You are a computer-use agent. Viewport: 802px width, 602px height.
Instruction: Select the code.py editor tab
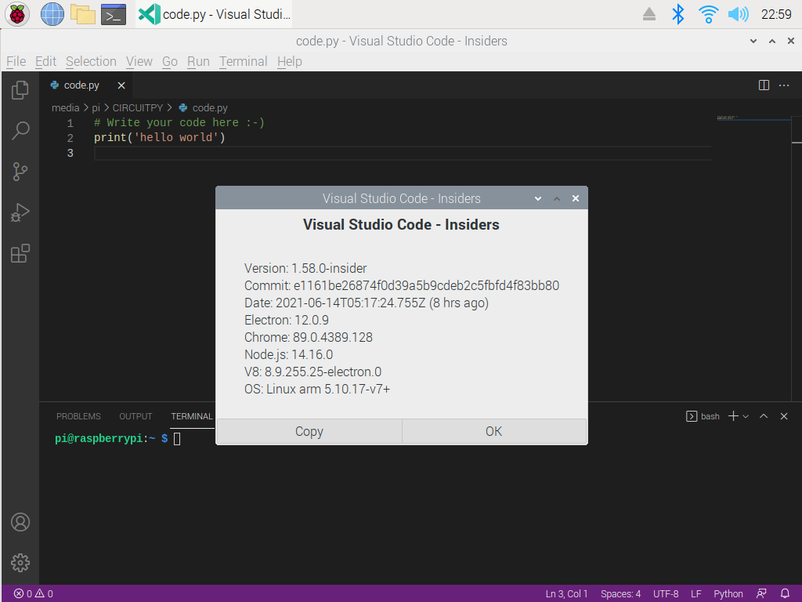point(81,85)
